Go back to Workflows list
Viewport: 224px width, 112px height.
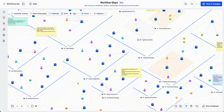tap(11, 4)
